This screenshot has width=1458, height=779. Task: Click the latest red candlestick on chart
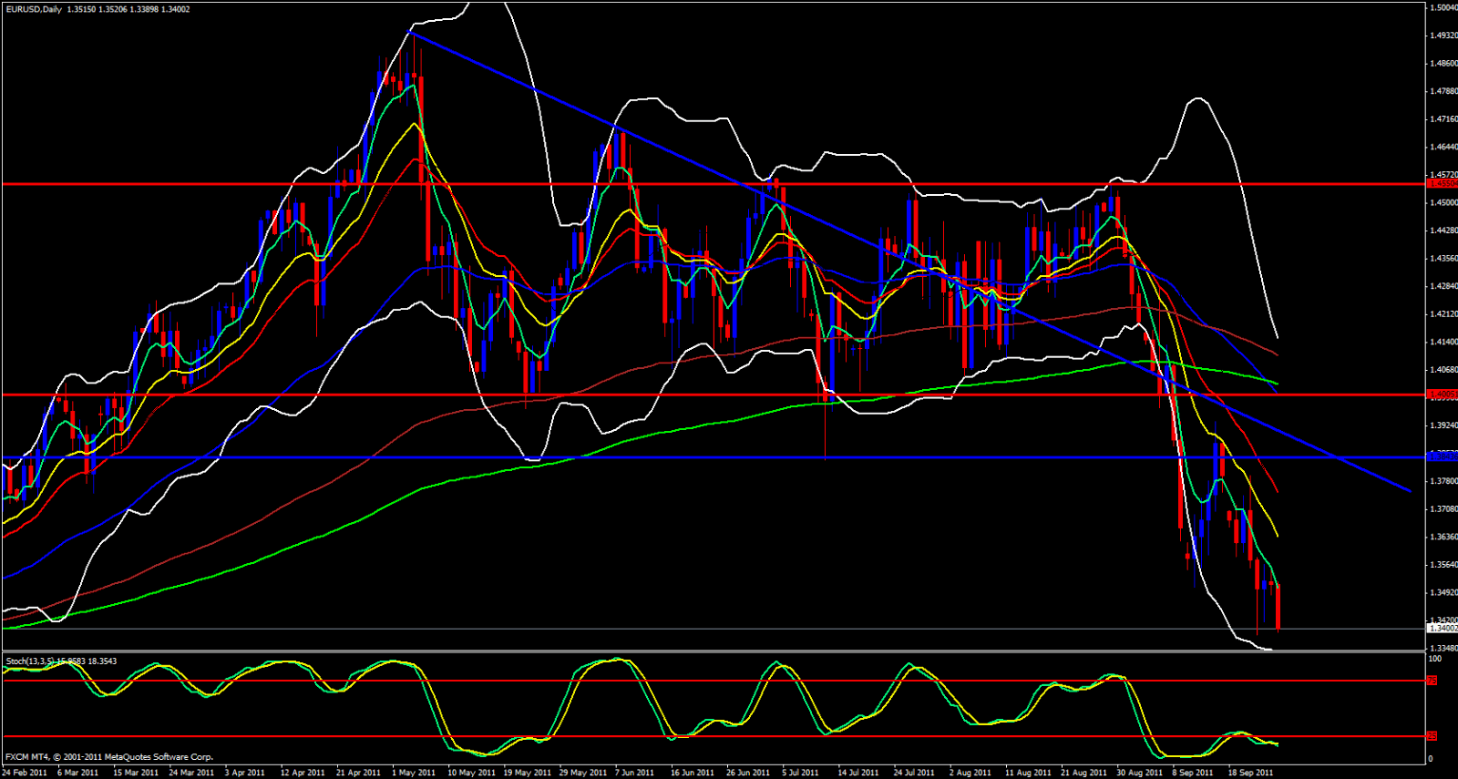(1278, 608)
